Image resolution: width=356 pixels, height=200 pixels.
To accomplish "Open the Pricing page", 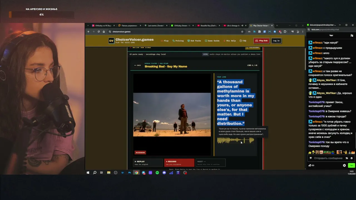I will pos(178,41).
